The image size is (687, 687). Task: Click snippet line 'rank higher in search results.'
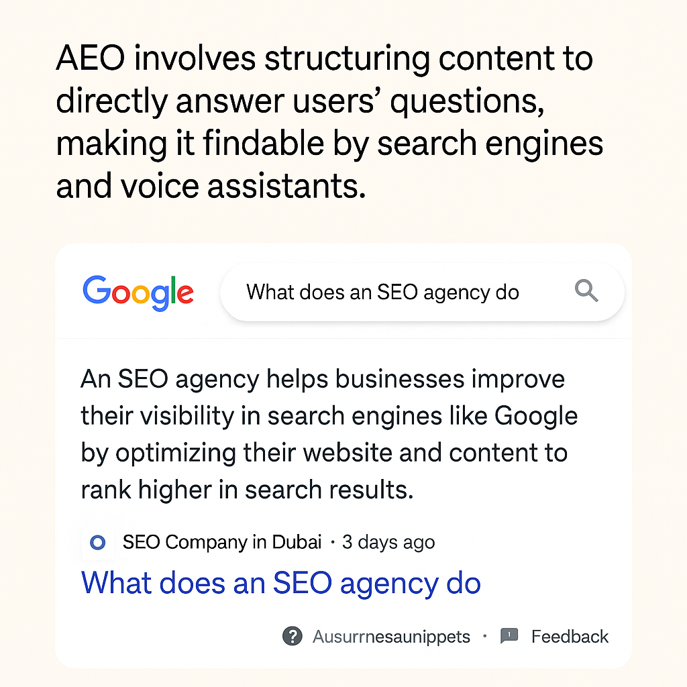click(x=247, y=490)
